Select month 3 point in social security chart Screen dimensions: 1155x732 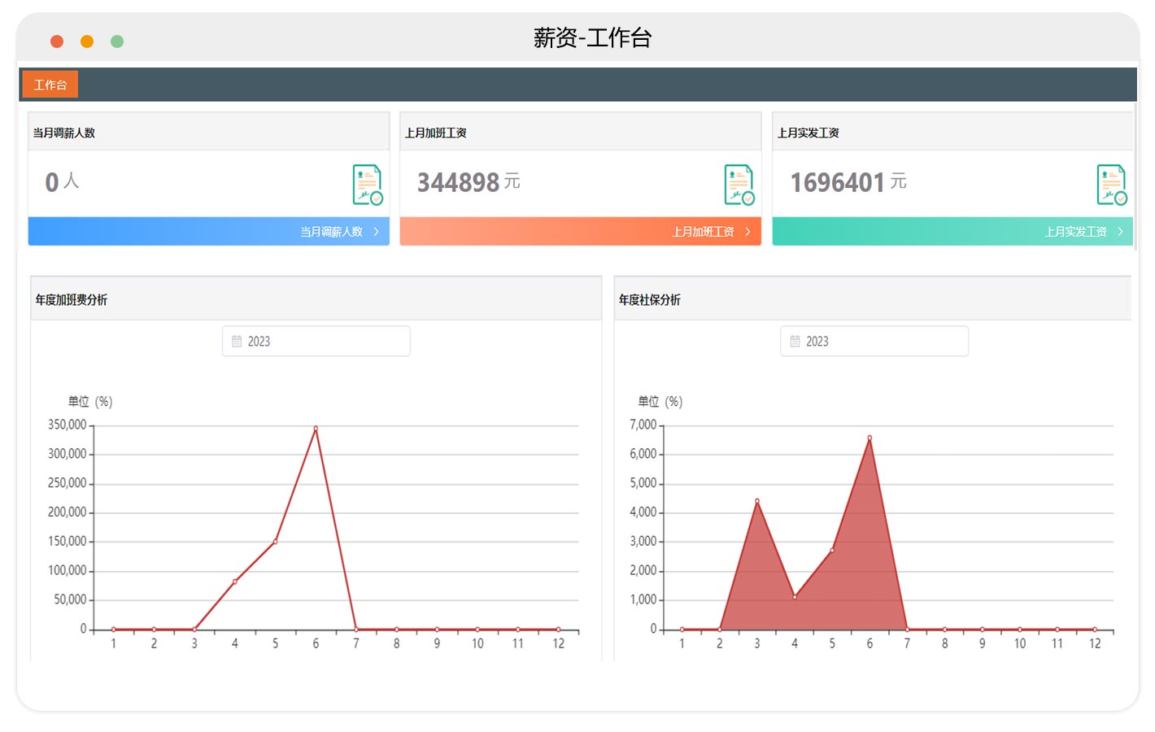point(757,501)
